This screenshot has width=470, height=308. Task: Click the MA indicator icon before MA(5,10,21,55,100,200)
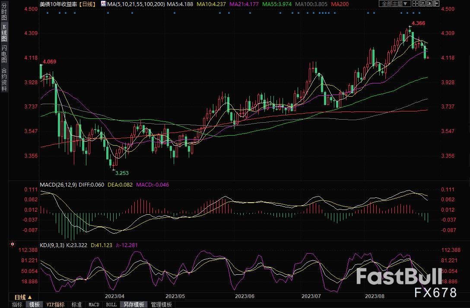[103, 4]
